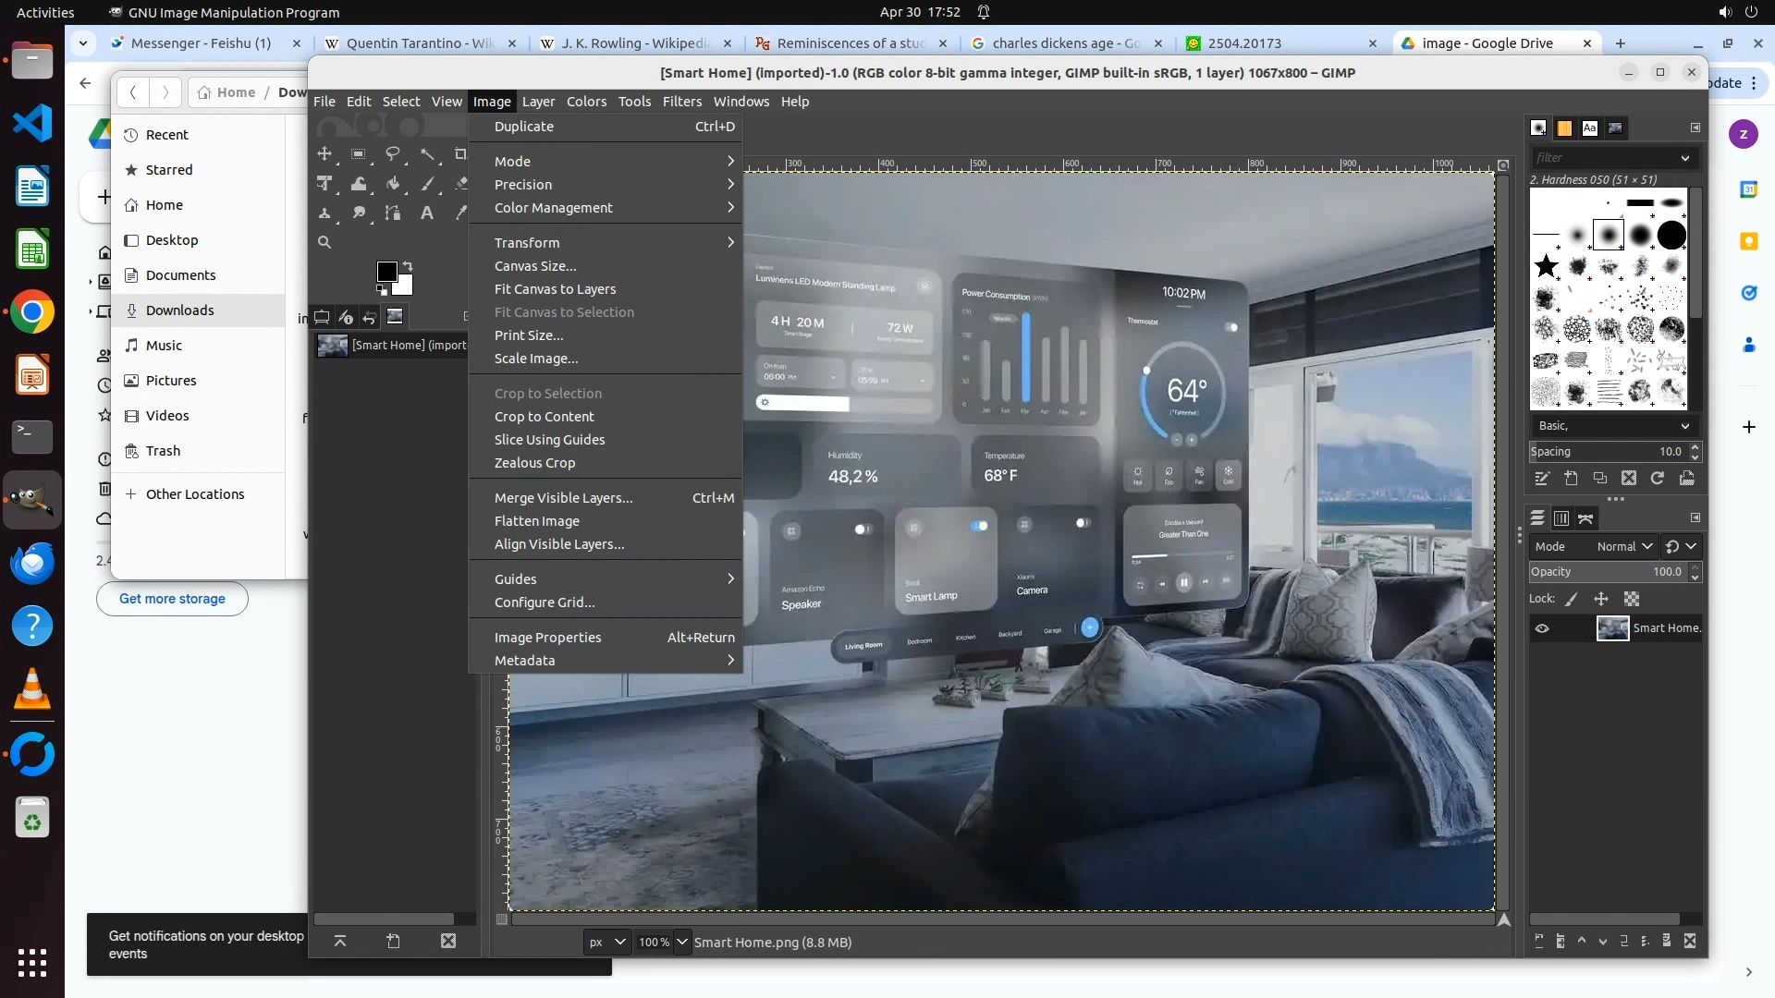Screen dimensions: 1775x998
Task: Open Downloads in file sidebar
Action: click(x=179, y=310)
